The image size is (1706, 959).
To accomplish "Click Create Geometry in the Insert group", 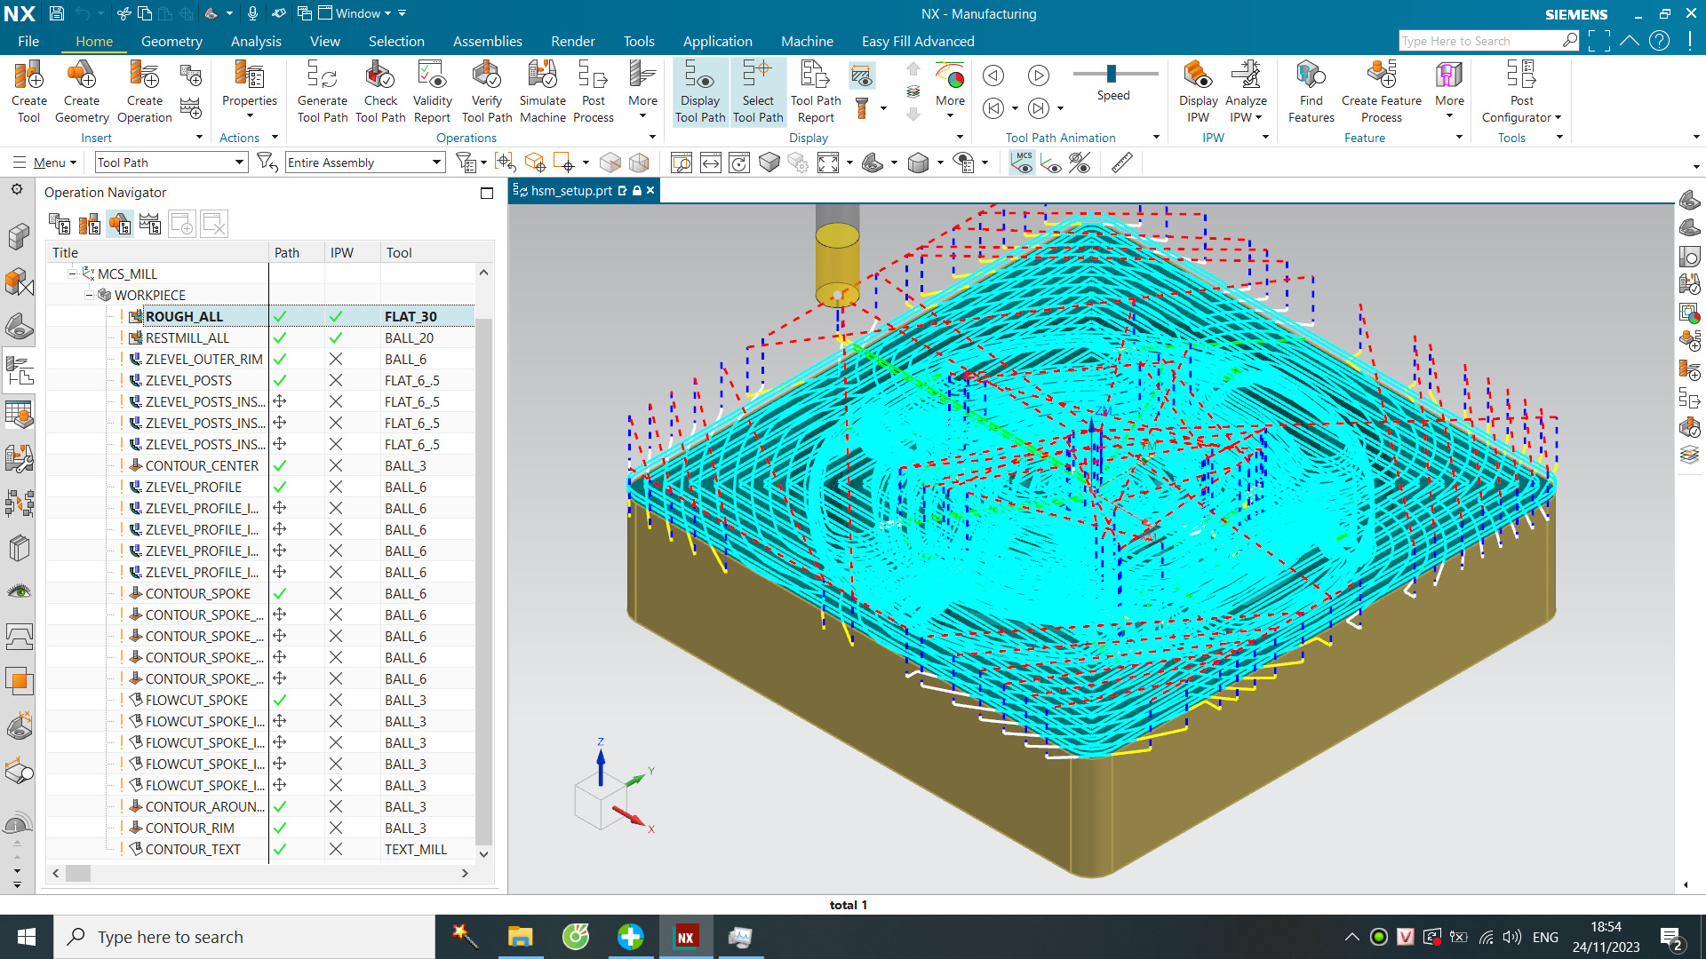I will (x=82, y=91).
